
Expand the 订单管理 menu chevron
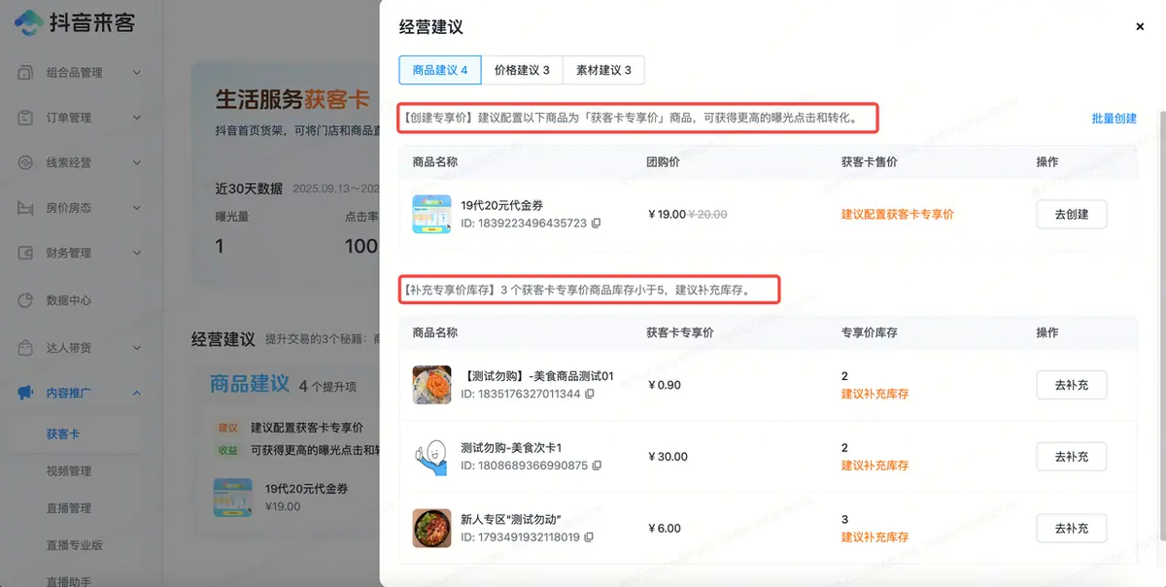(137, 118)
